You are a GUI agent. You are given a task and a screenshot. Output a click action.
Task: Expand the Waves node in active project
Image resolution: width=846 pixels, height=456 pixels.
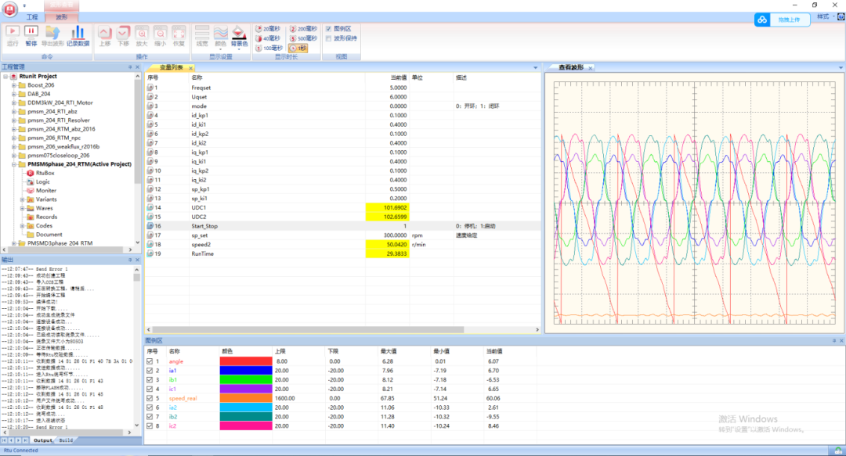pos(23,208)
